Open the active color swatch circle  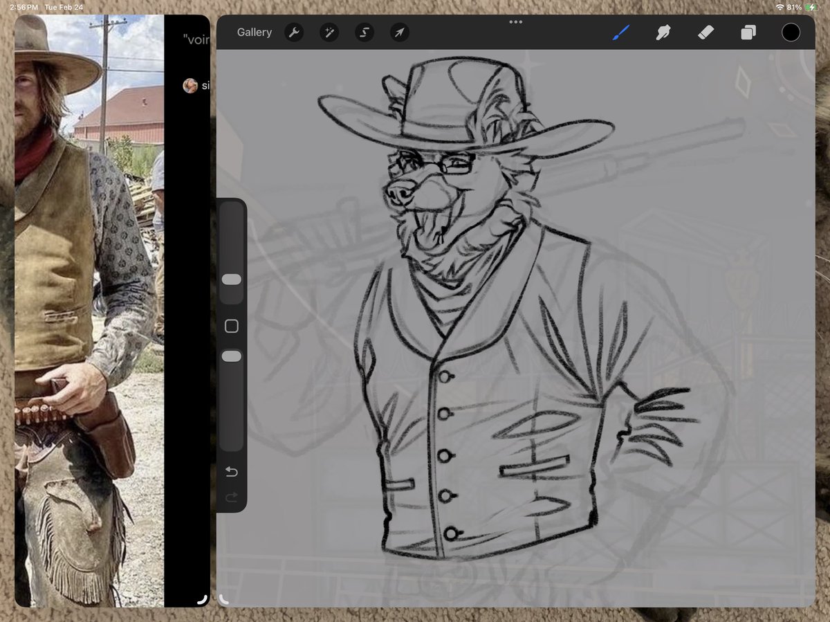(x=791, y=32)
